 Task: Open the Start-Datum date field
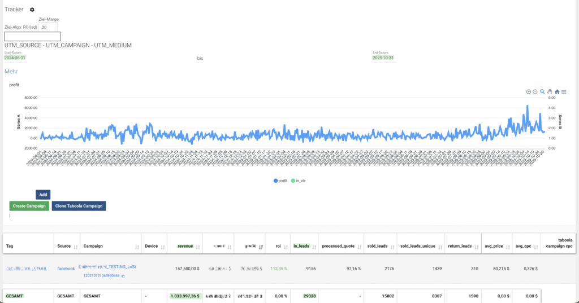point(15,58)
